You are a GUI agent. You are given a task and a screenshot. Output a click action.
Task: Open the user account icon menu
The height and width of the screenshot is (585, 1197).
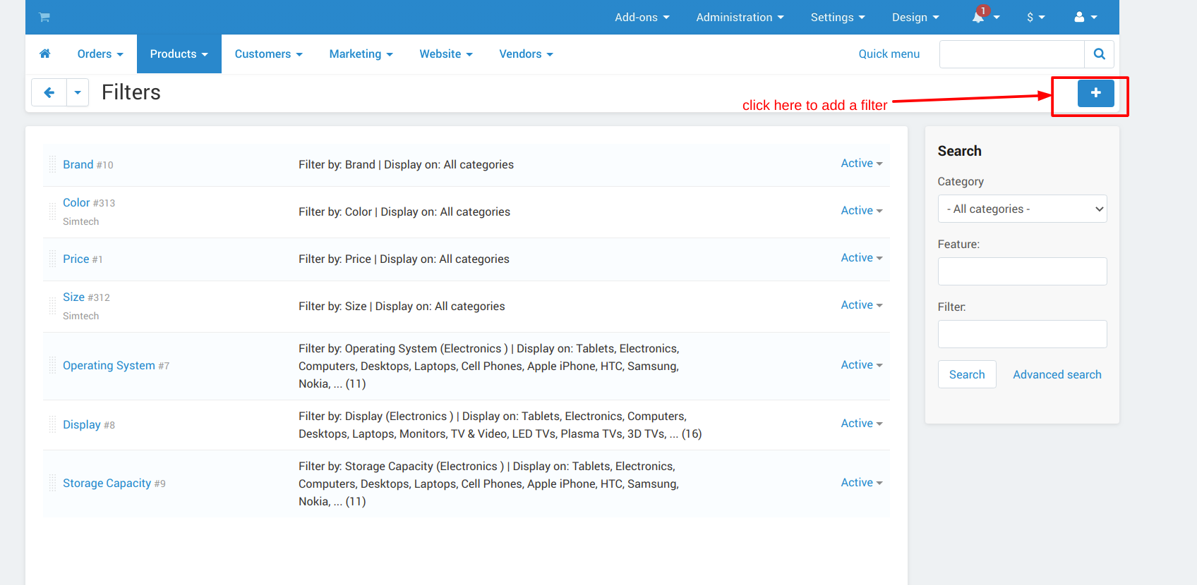tap(1079, 18)
